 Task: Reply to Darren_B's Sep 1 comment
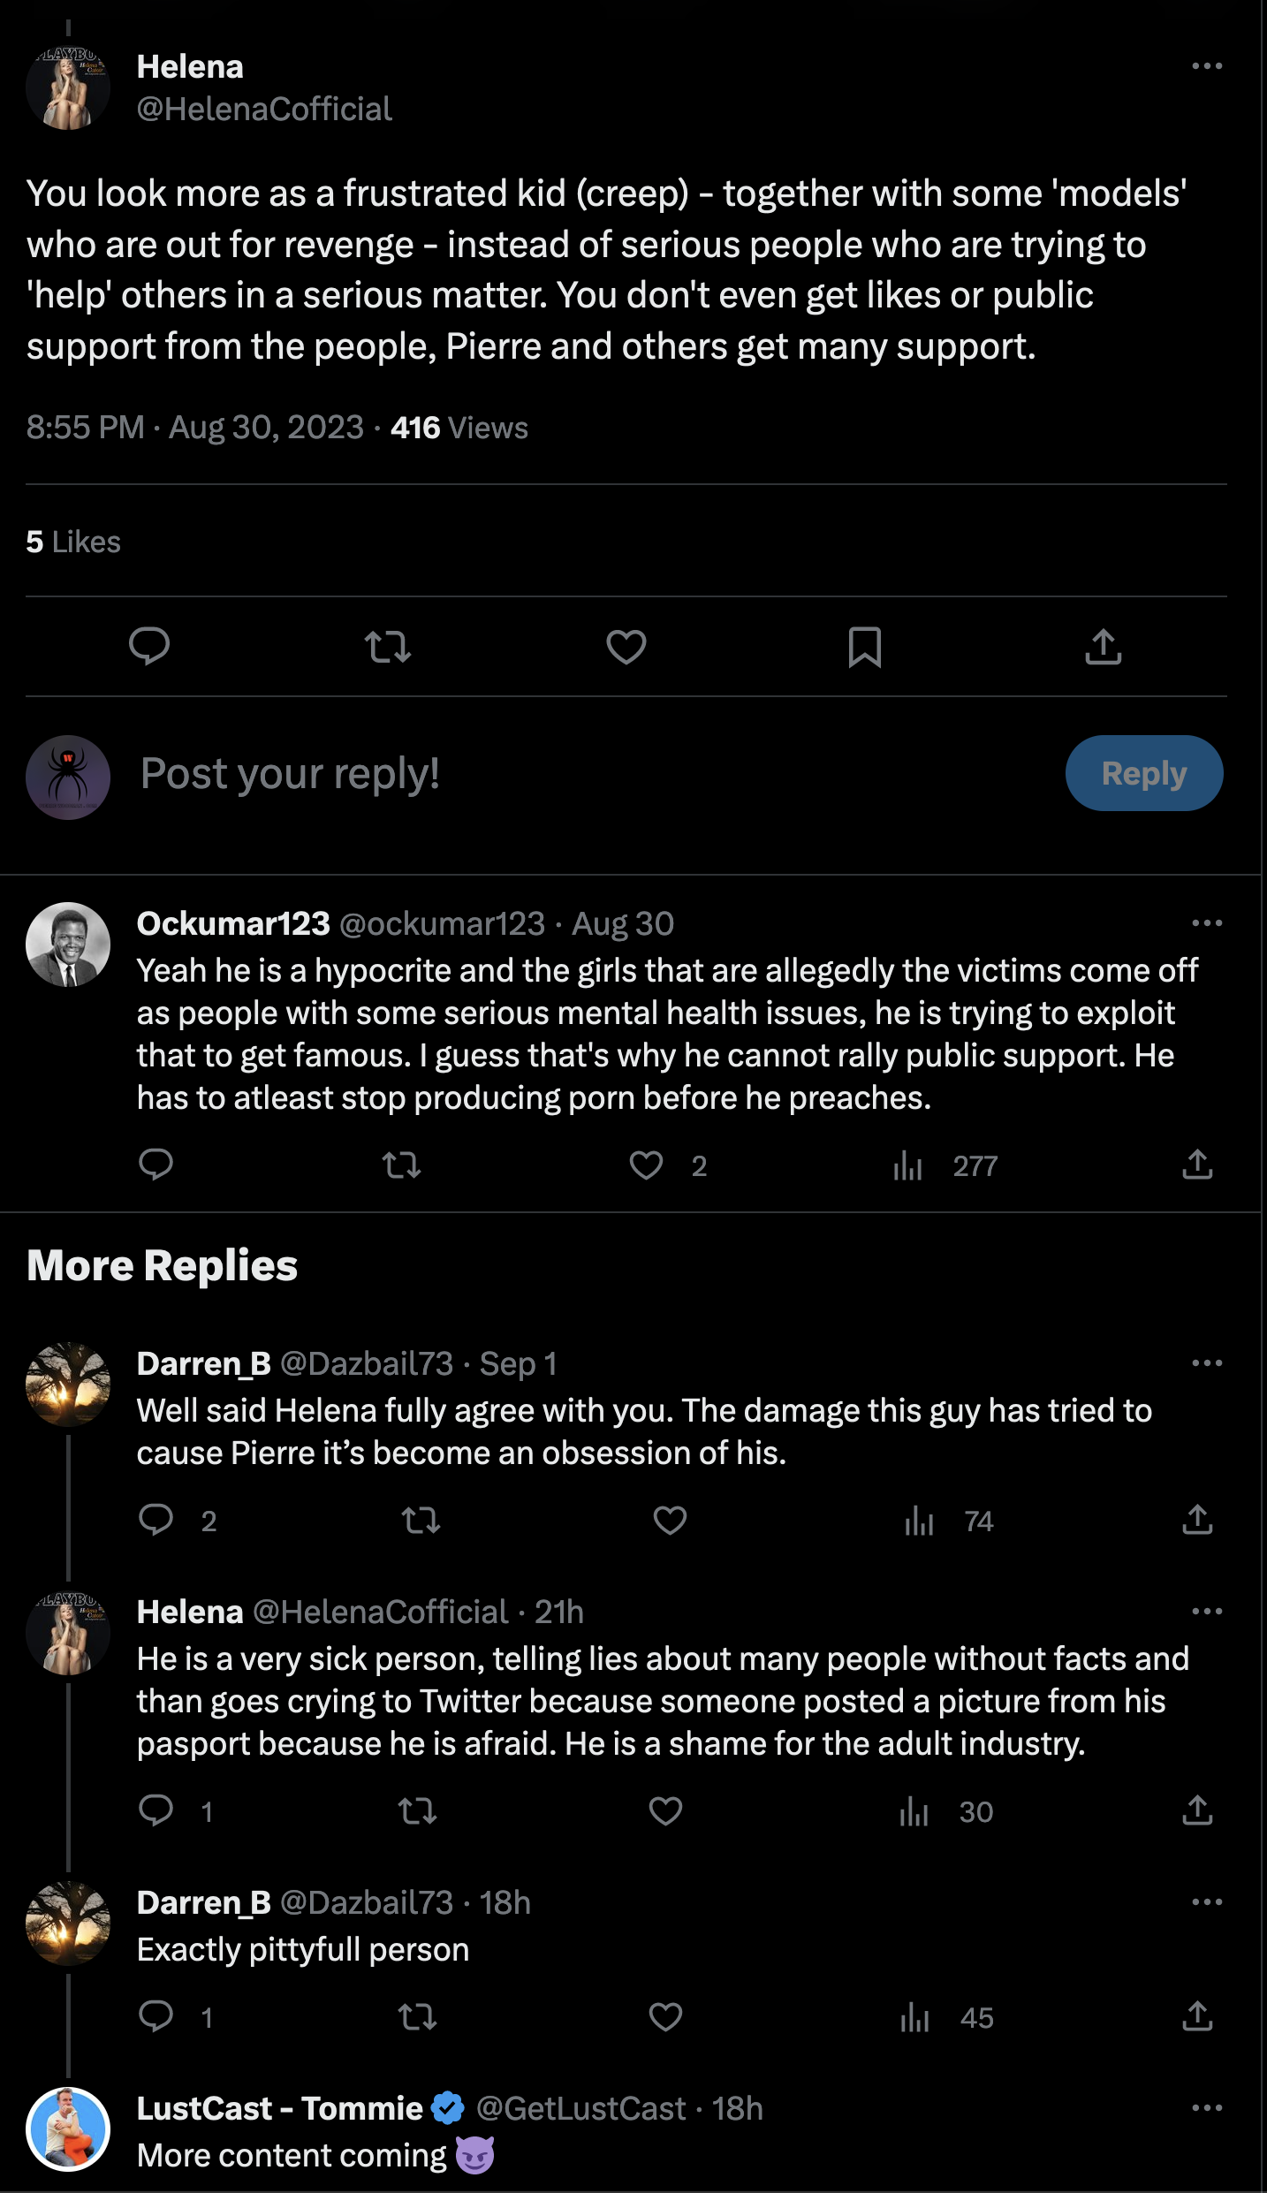click(x=156, y=1521)
